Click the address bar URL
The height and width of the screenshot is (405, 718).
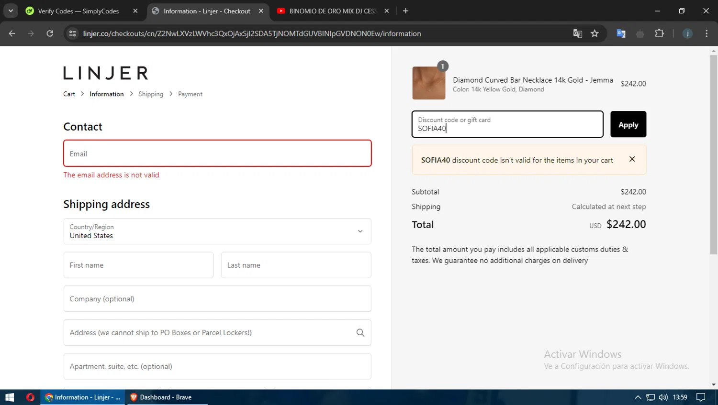point(252,33)
